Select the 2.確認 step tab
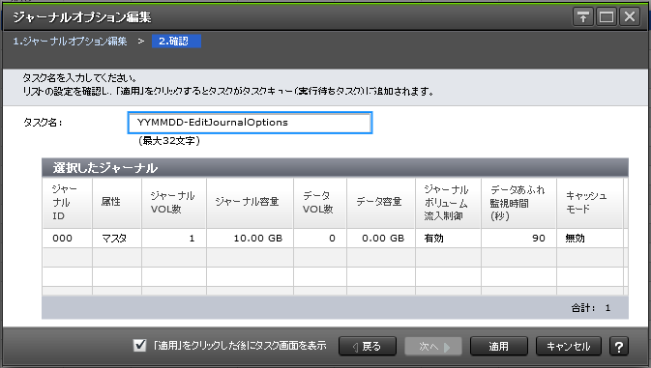This screenshot has height=368, width=651. [176, 41]
